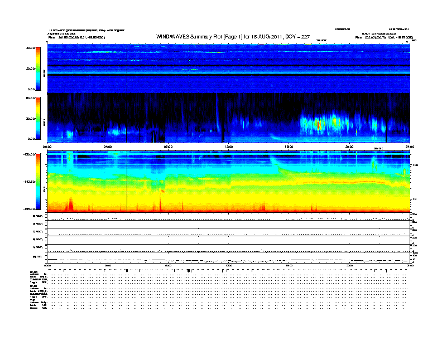Screen dimensions: 442x341
Task: Select the 100 frequency label on TNR right axis
Action: pyautogui.click(x=415, y=165)
